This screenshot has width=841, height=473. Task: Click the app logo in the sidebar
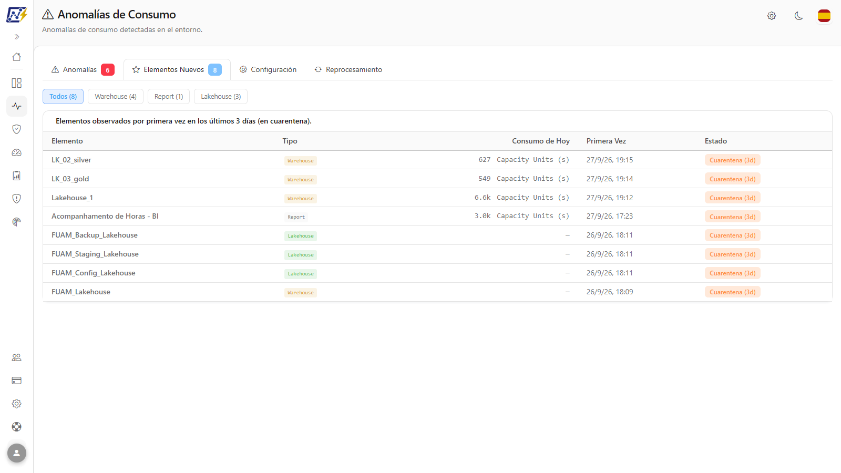(16, 15)
